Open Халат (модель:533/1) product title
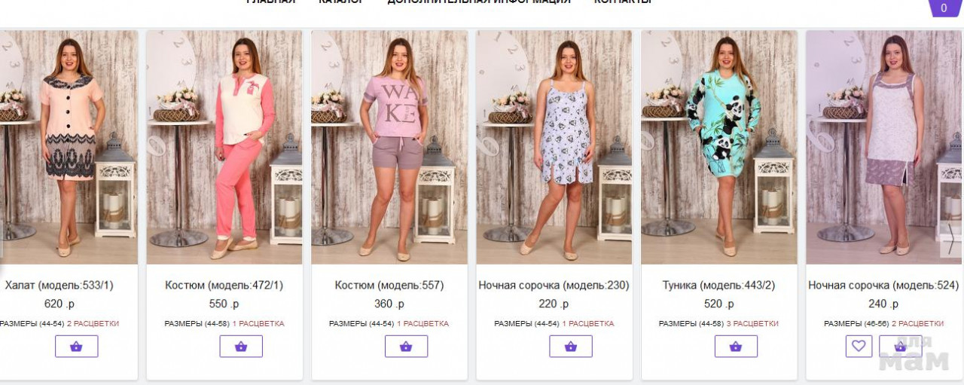 pos(59,286)
